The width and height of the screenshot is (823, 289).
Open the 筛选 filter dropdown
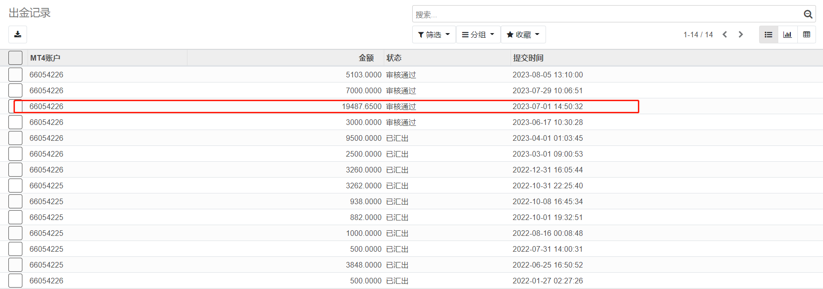(x=434, y=34)
